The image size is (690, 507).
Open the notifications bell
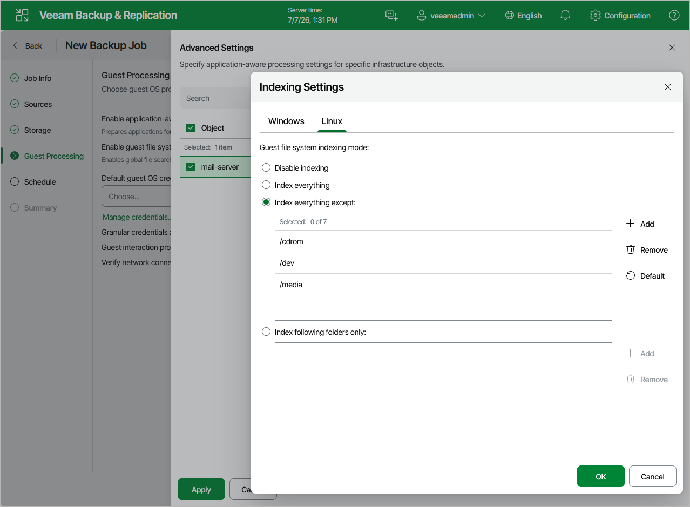tap(565, 16)
